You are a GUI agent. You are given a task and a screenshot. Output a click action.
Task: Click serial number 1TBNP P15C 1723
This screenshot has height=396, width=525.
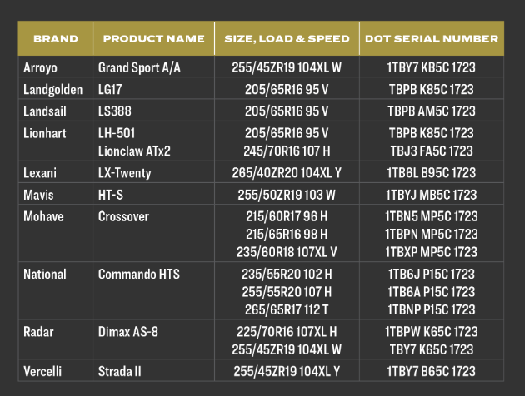tap(432, 309)
